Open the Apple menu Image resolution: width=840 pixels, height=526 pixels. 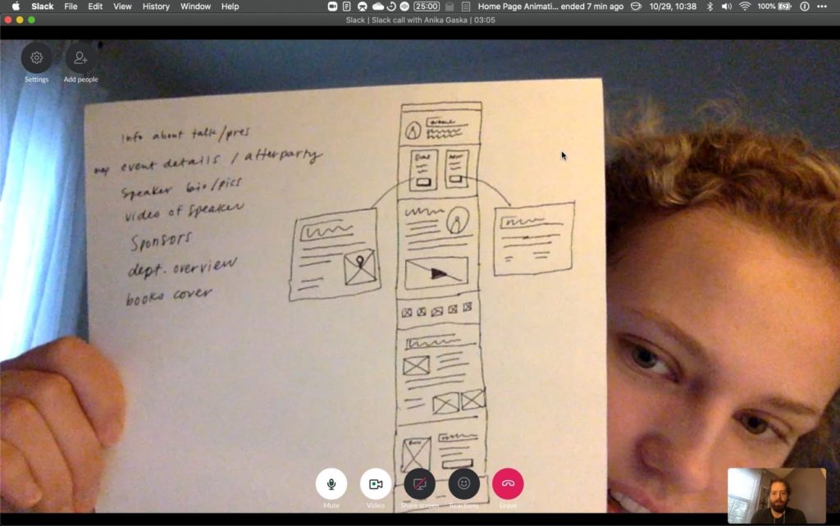click(x=15, y=7)
